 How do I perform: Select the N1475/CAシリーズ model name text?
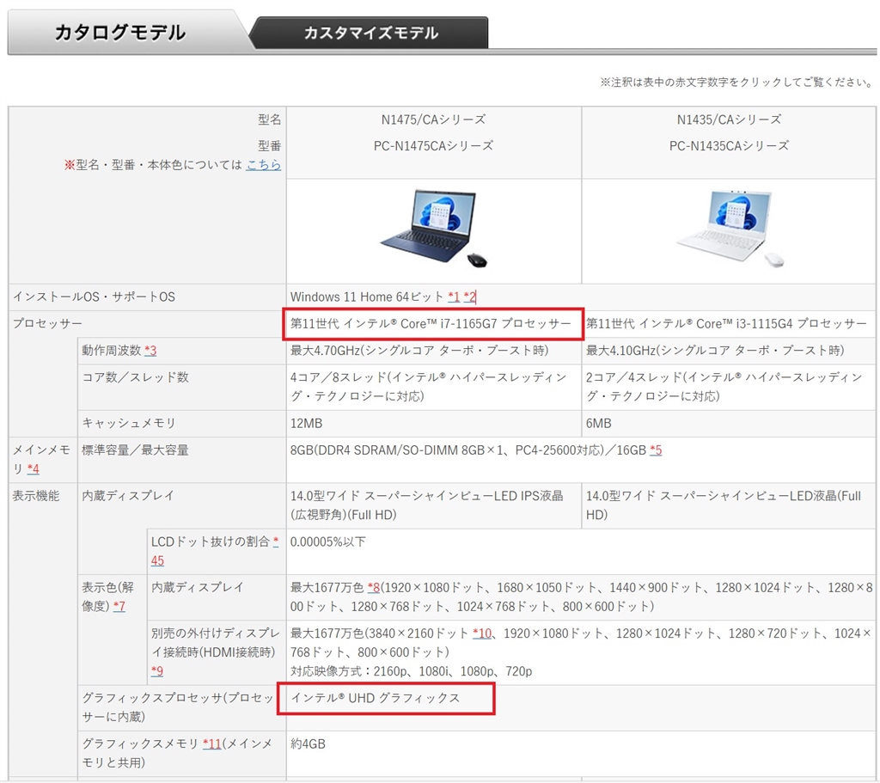[434, 119]
